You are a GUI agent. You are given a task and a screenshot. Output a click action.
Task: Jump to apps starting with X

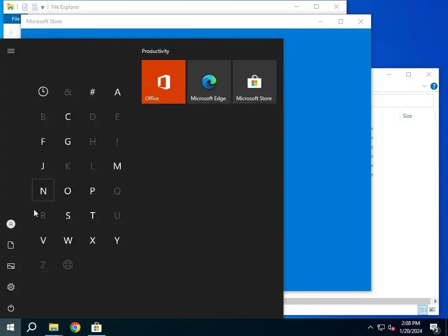pyautogui.click(x=92, y=240)
